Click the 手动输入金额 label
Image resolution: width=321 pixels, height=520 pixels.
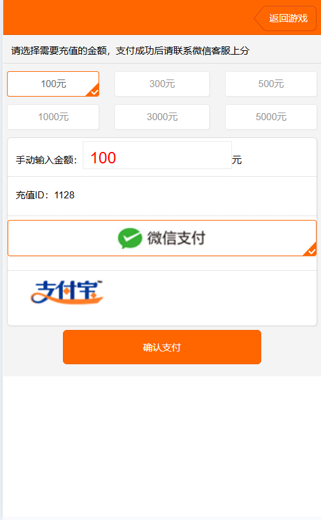46,160
